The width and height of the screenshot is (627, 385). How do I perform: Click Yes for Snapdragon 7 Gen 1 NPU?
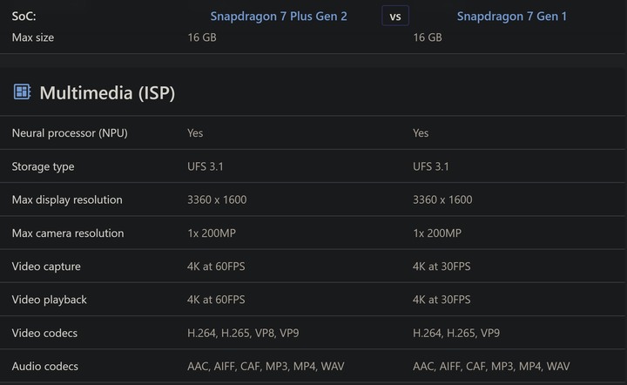(421, 133)
